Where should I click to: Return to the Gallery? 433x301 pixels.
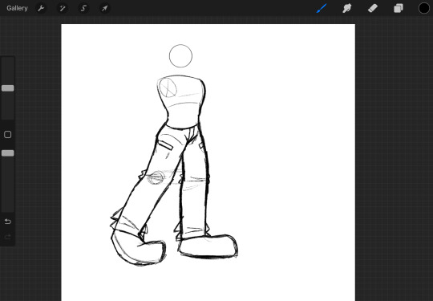click(x=17, y=8)
